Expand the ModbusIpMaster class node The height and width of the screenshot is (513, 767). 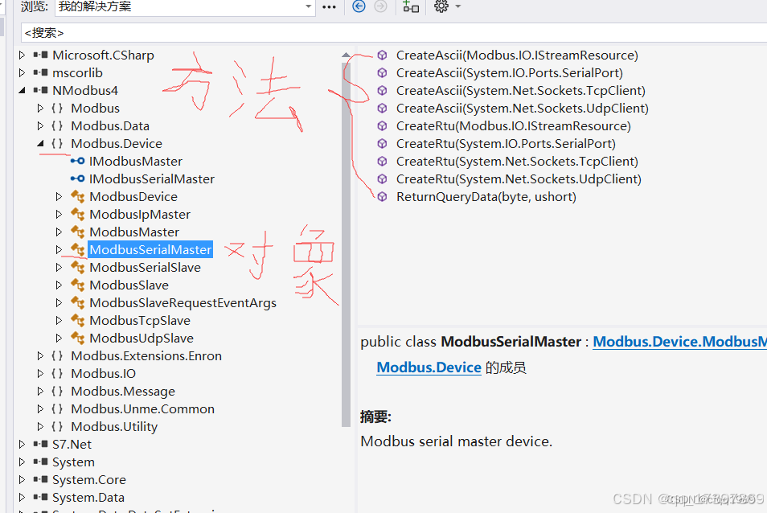(x=57, y=214)
